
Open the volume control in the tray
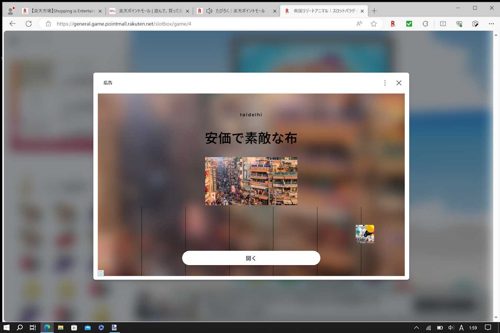click(451, 327)
